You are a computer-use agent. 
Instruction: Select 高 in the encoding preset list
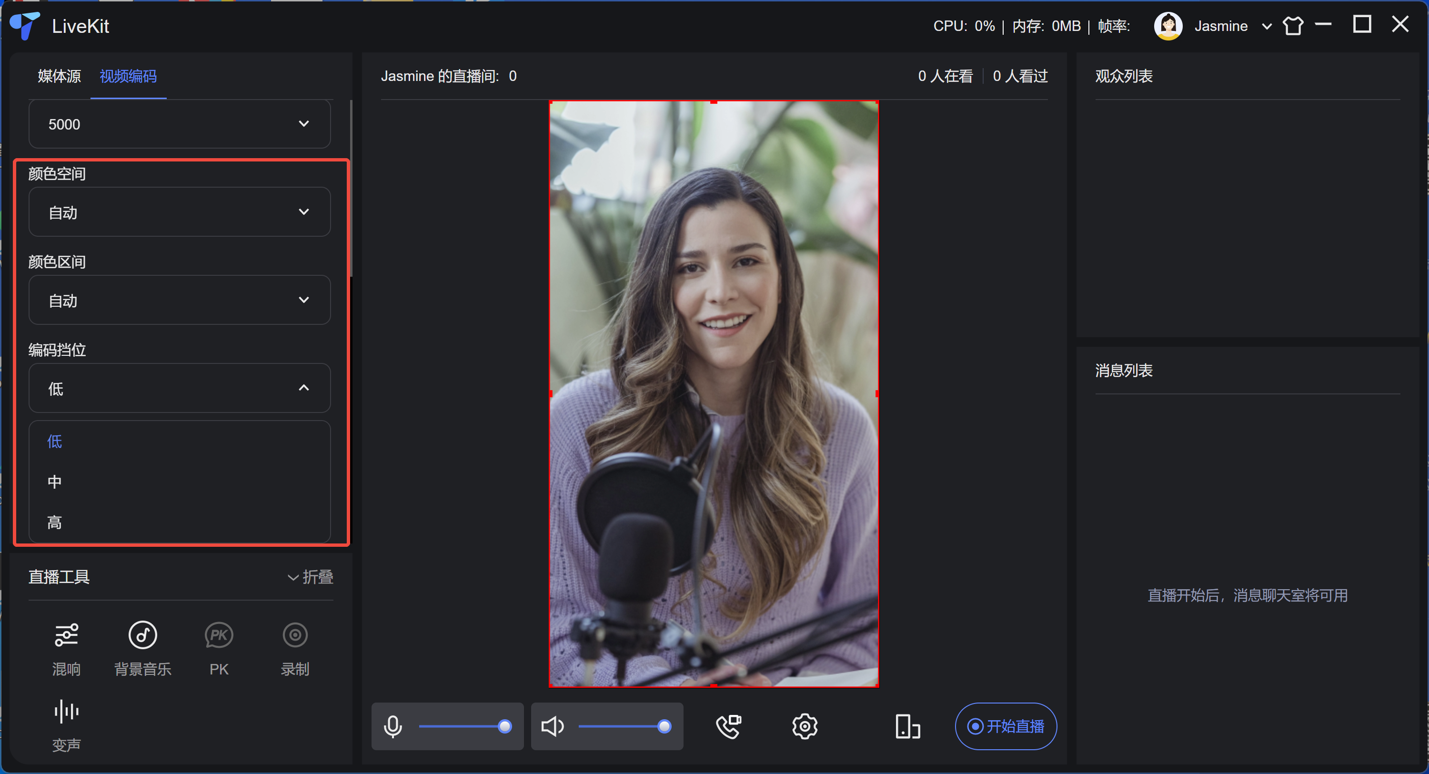point(54,522)
